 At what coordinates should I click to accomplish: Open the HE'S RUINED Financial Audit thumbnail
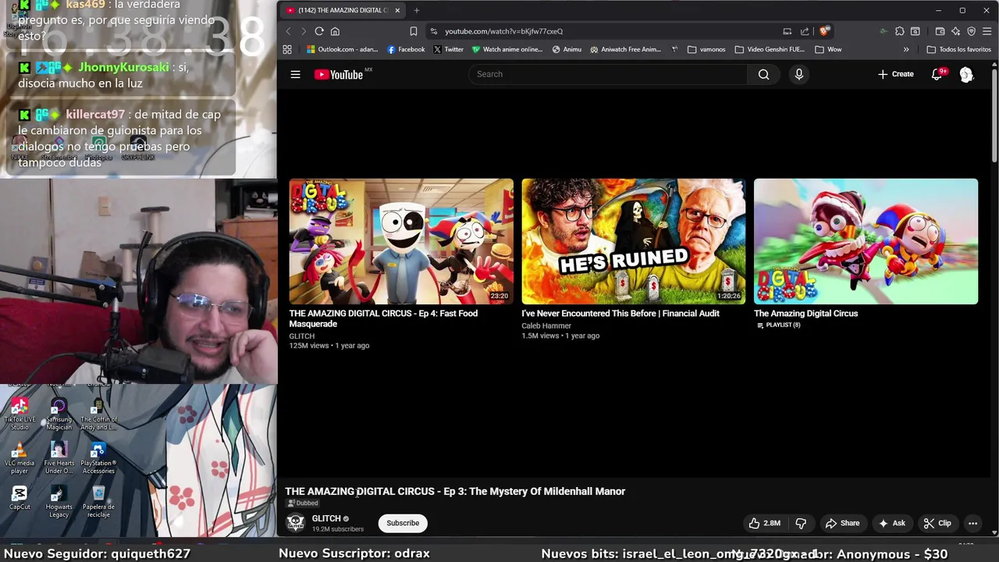click(633, 241)
